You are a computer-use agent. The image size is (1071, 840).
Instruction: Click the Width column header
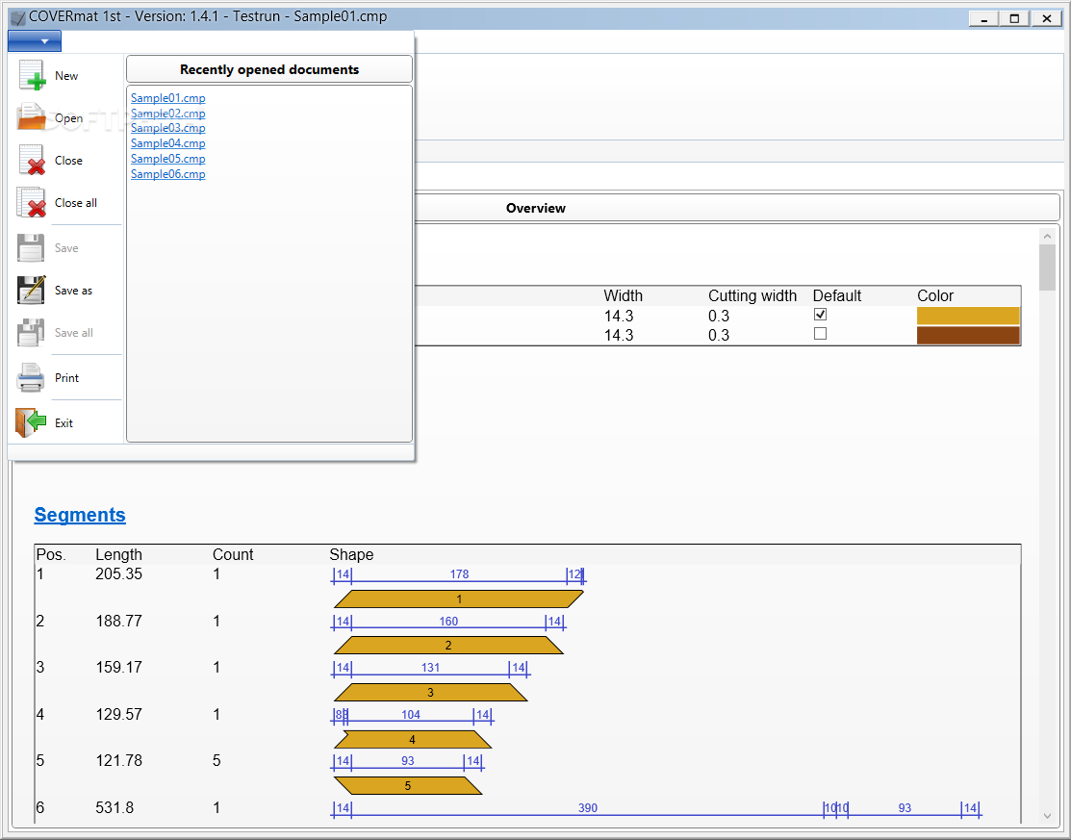click(x=623, y=295)
